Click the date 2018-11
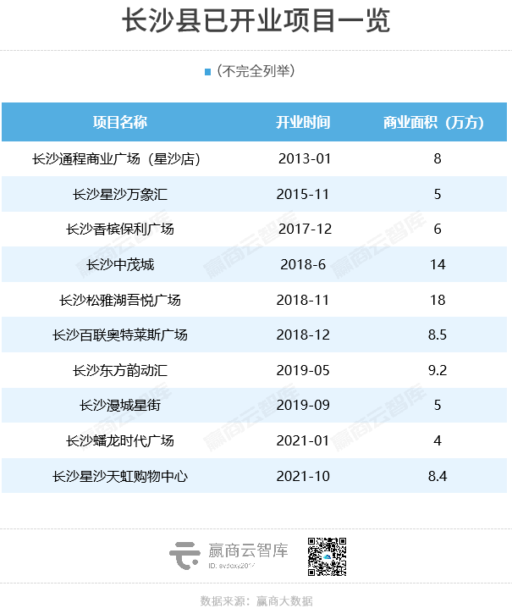512x614 pixels. pyautogui.click(x=303, y=301)
